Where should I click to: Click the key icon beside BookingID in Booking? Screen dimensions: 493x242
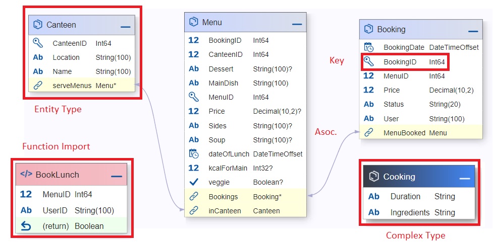point(369,62)
